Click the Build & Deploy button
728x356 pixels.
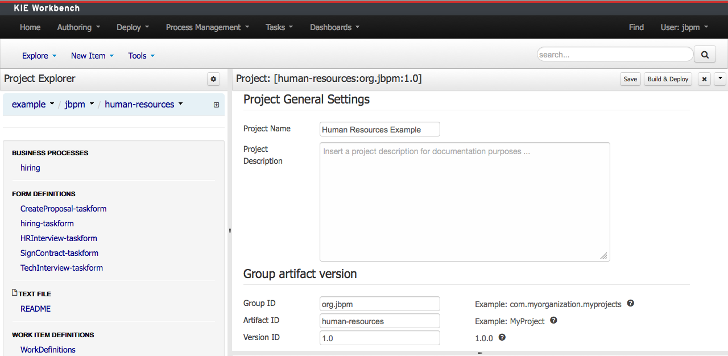[668, 79]
